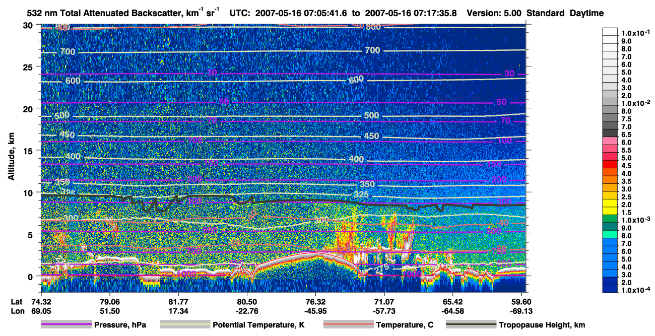
Task: Click the word 'Daytime' in the header
Action: pyautogui.click(x=586, y=14)
